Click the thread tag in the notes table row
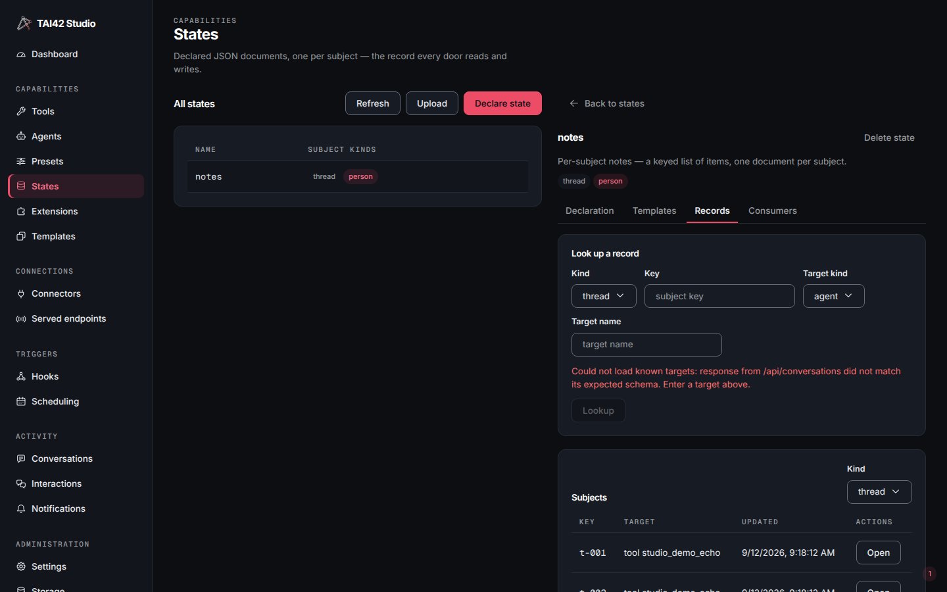Viewport: 947px width, 592px height. tap(324, 177)
